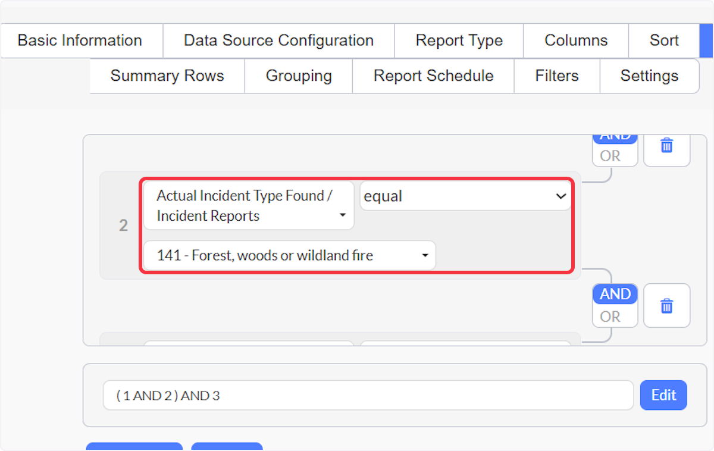Open the Sort tab
The height and width of the screenshot is (451, 714).
click(x=664, y=40)
